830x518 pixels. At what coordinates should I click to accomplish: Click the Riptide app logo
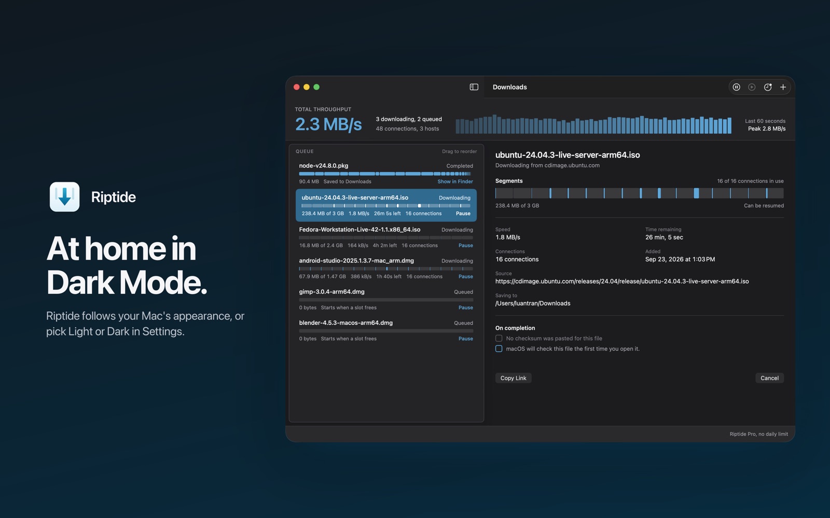click(x=64, y=197)
